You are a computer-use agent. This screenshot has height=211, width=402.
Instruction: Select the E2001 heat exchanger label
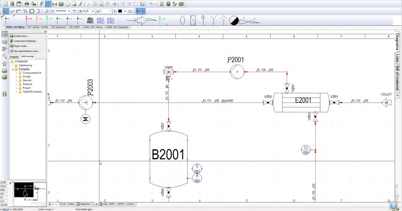[x=303, y=100]
